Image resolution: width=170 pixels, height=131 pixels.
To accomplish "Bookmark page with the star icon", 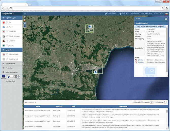I will [x=163, y=8].
